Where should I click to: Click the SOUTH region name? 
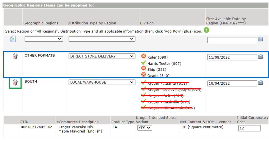tap(31, 82)
